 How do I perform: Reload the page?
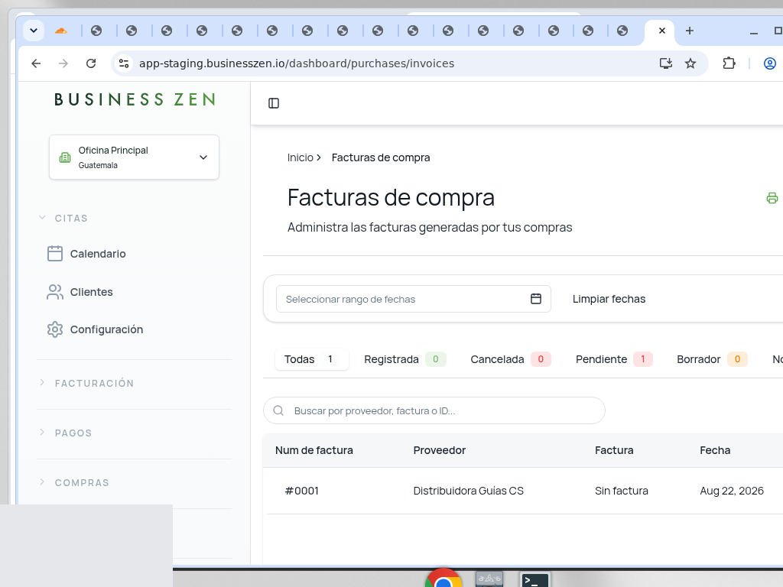(91, 63)
